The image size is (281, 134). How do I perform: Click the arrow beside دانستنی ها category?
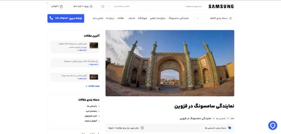point(99,106)
